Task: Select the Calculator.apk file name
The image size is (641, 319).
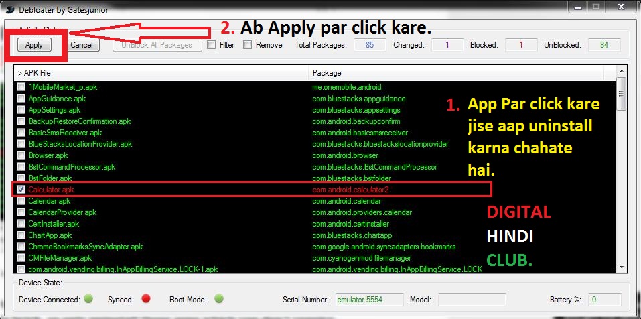Action: 51,190
